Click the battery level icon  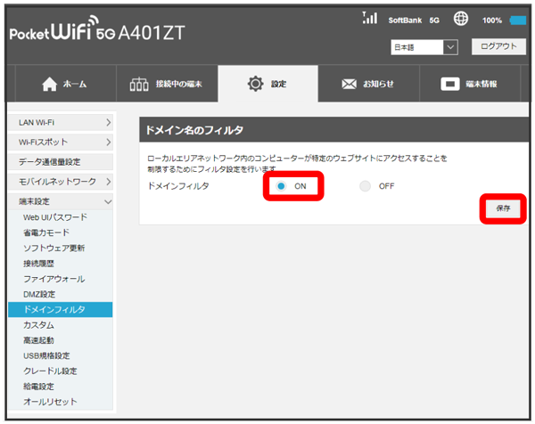518,20
